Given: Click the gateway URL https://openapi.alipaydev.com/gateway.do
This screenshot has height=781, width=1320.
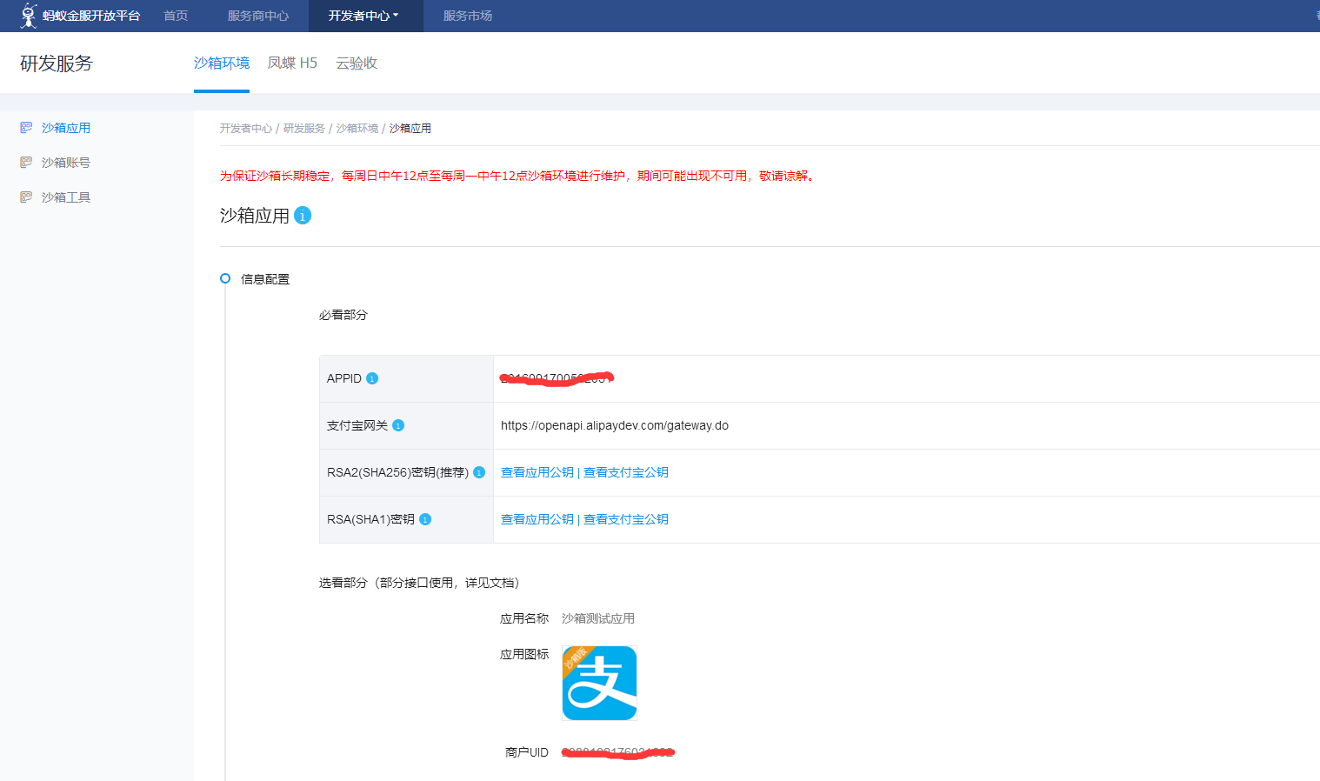Looking at the screenshot, I should [615, 425].
